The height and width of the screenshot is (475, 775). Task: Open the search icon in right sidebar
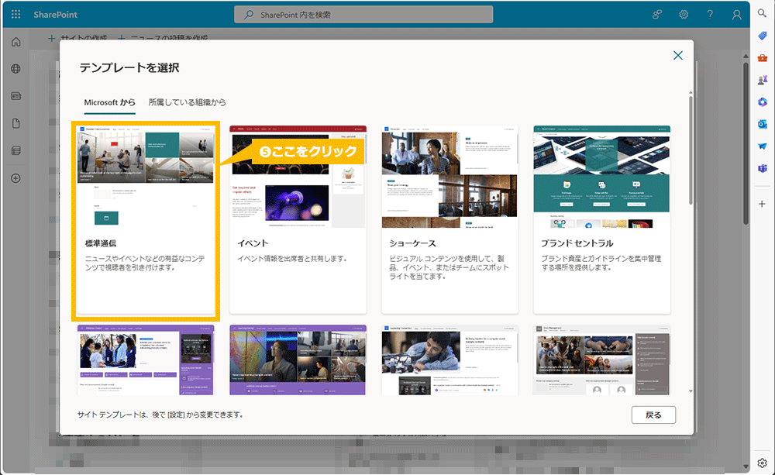click(x=763, y=13)
